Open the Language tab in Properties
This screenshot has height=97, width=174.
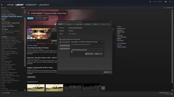click(88, 24)
